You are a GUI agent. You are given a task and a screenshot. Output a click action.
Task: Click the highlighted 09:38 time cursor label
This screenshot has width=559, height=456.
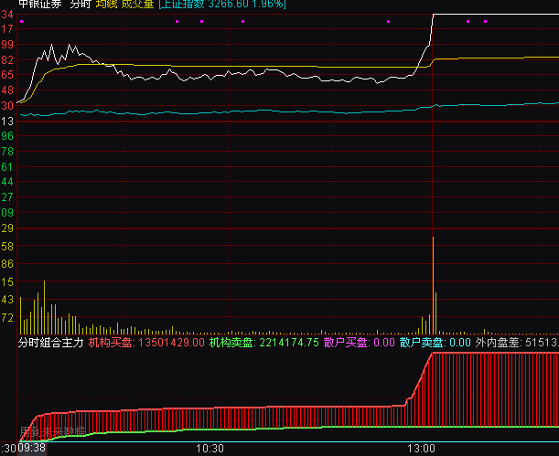point(32,449)
